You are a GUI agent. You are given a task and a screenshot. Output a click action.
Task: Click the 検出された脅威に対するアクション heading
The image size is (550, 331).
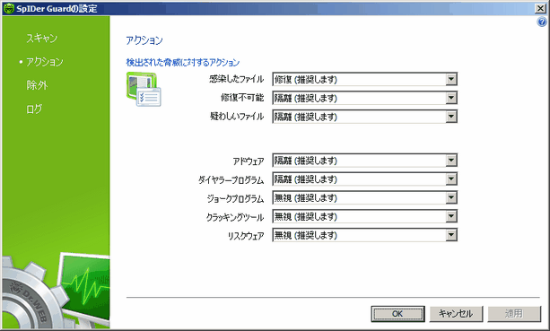(x=183, y=63)
